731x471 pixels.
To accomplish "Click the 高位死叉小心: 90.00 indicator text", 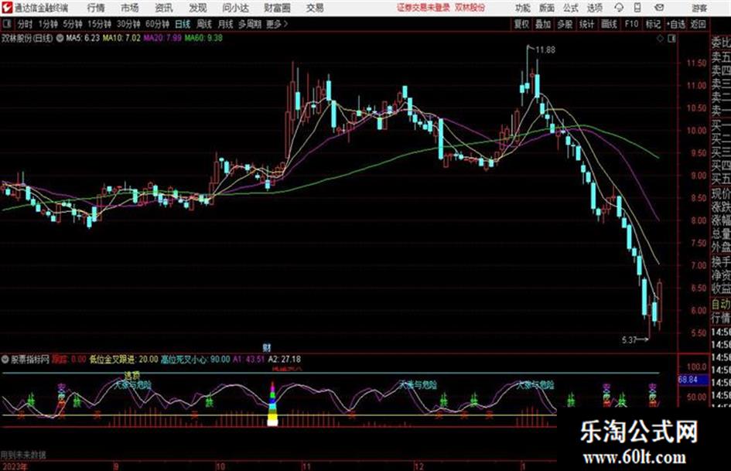I will click(x=196, y=360).
